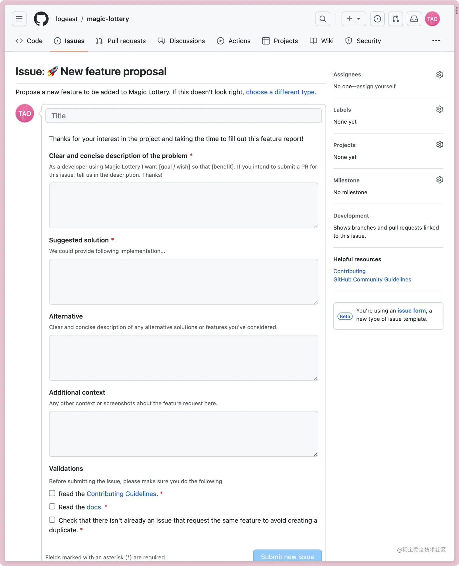The height and width of the screenshot is (566, 459).
Task: Open the issues shortcut icon in header
Action: 377,19
